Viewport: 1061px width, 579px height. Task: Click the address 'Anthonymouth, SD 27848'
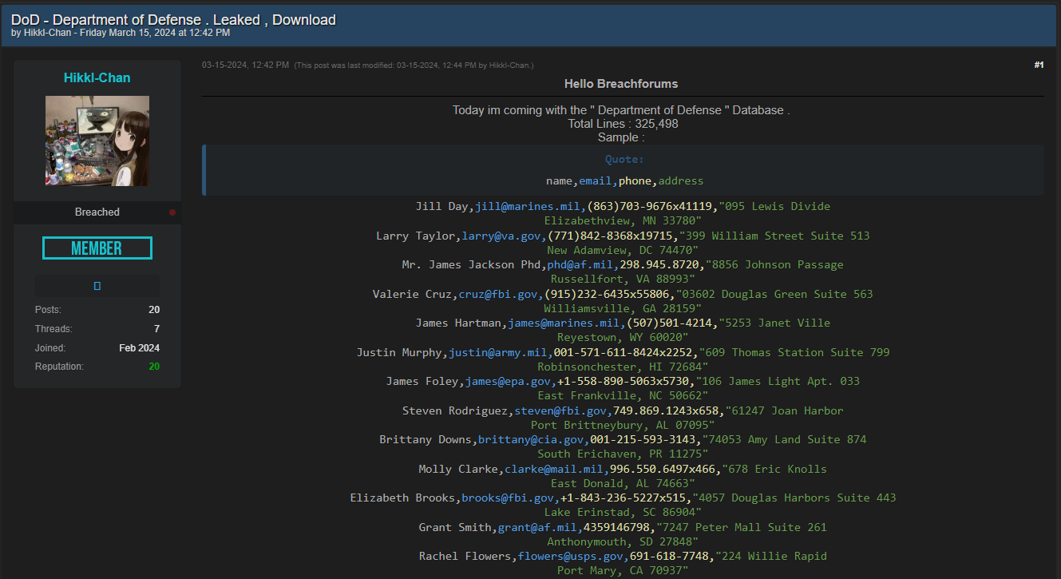623,542
